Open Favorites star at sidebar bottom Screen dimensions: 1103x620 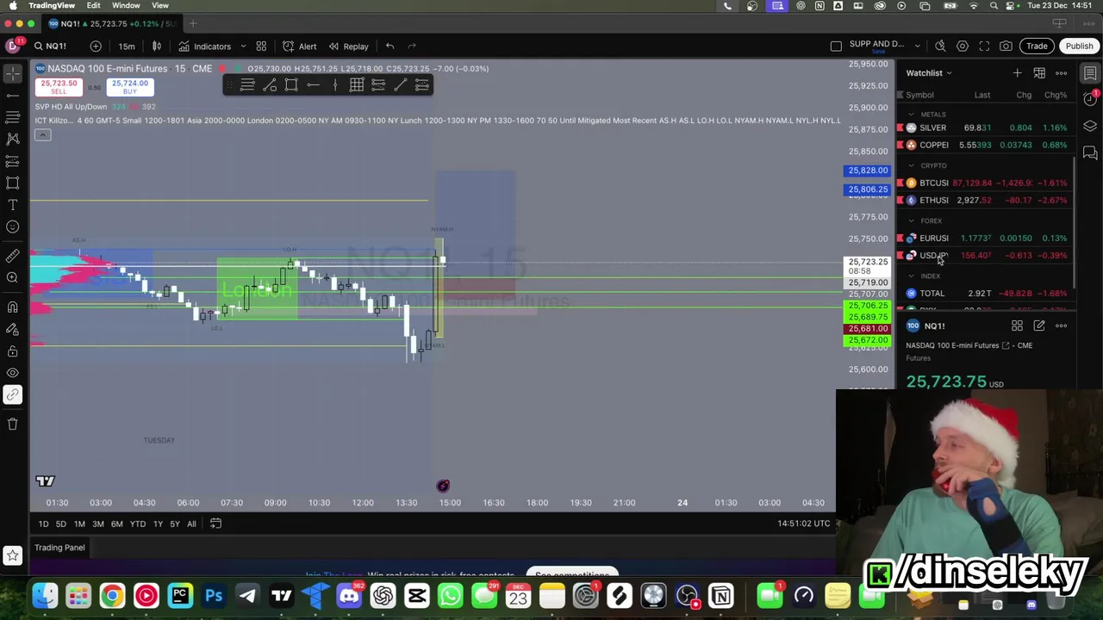pos(13,556)
